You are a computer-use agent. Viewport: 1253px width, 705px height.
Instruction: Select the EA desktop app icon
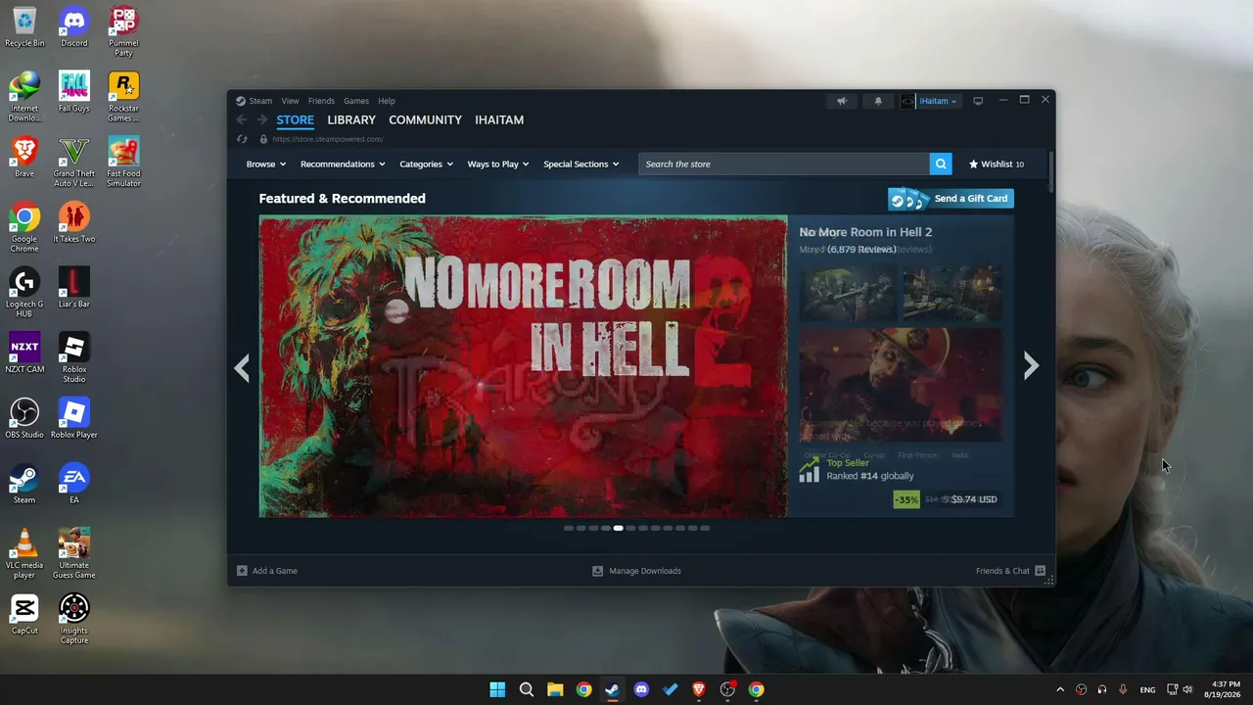tap(74, 484)
